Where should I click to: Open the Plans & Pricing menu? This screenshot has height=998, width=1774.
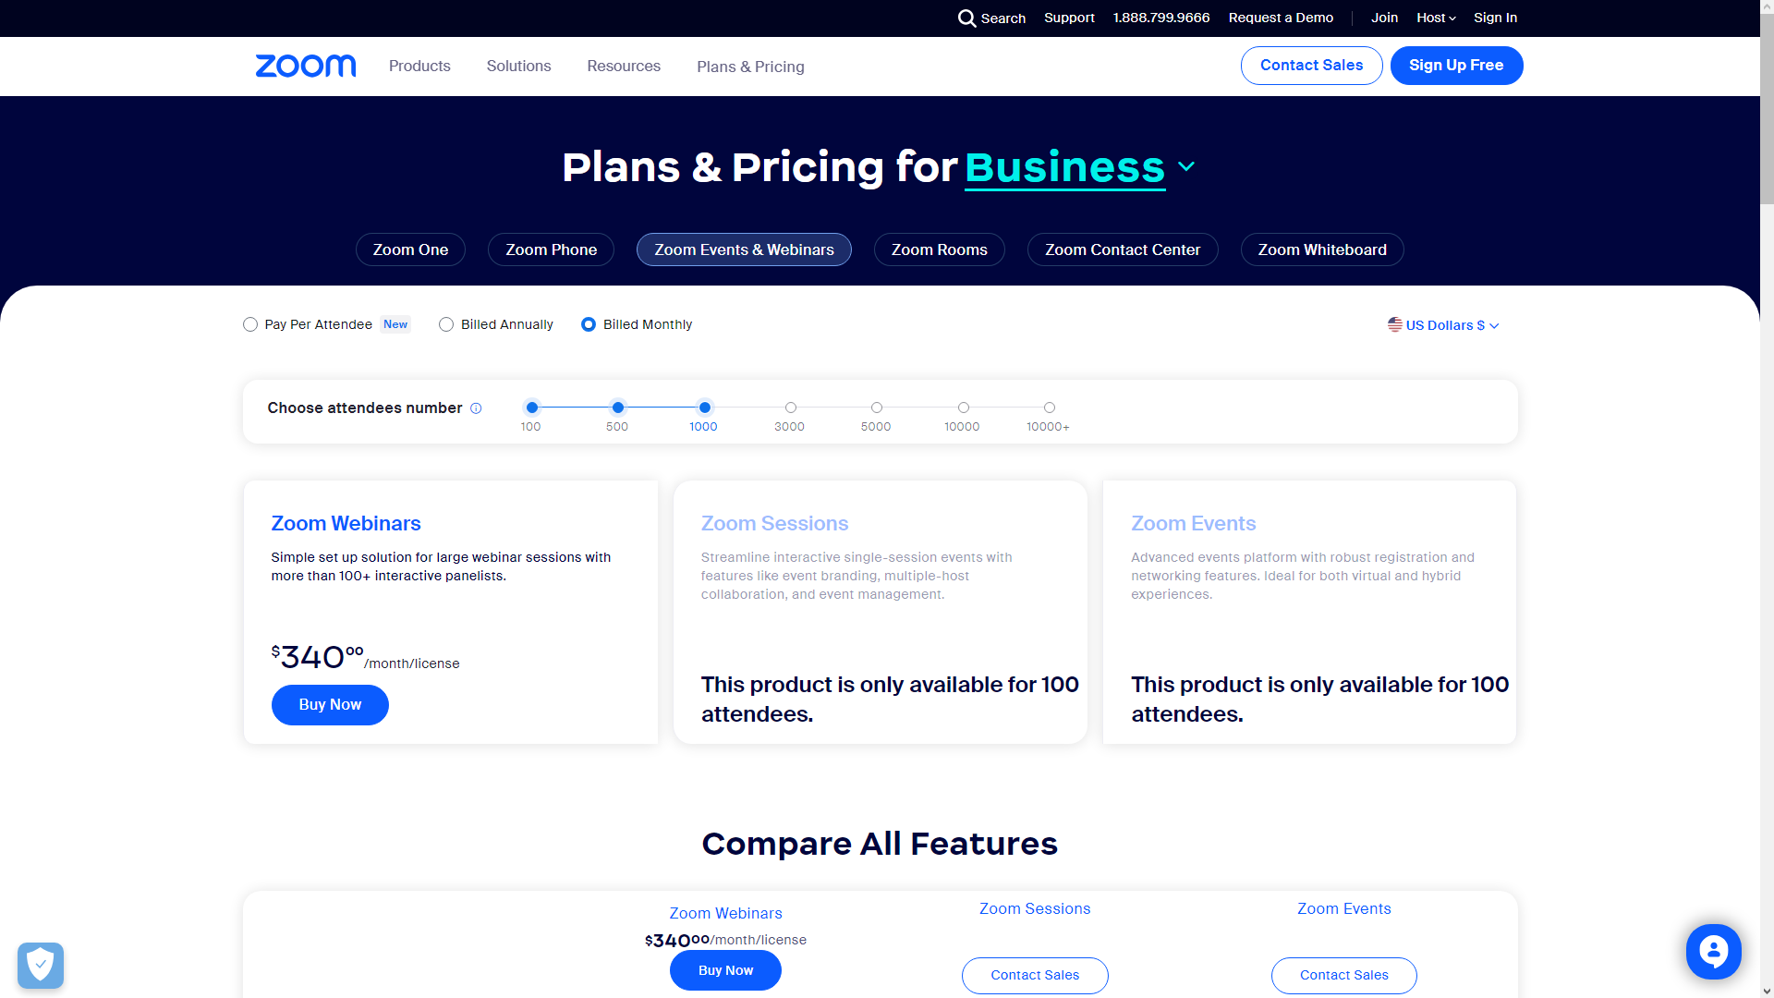[749, 66]
